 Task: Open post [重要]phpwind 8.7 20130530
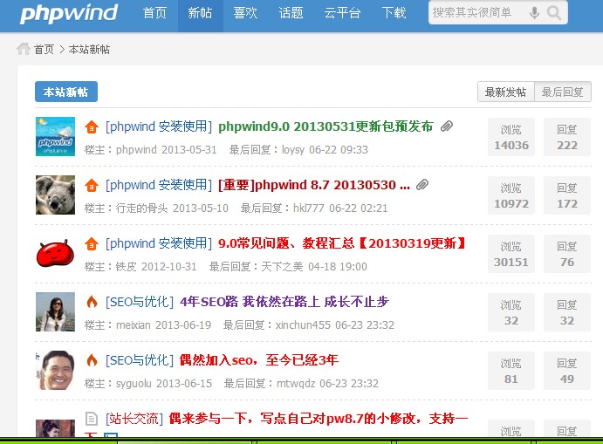pos(314,185)
